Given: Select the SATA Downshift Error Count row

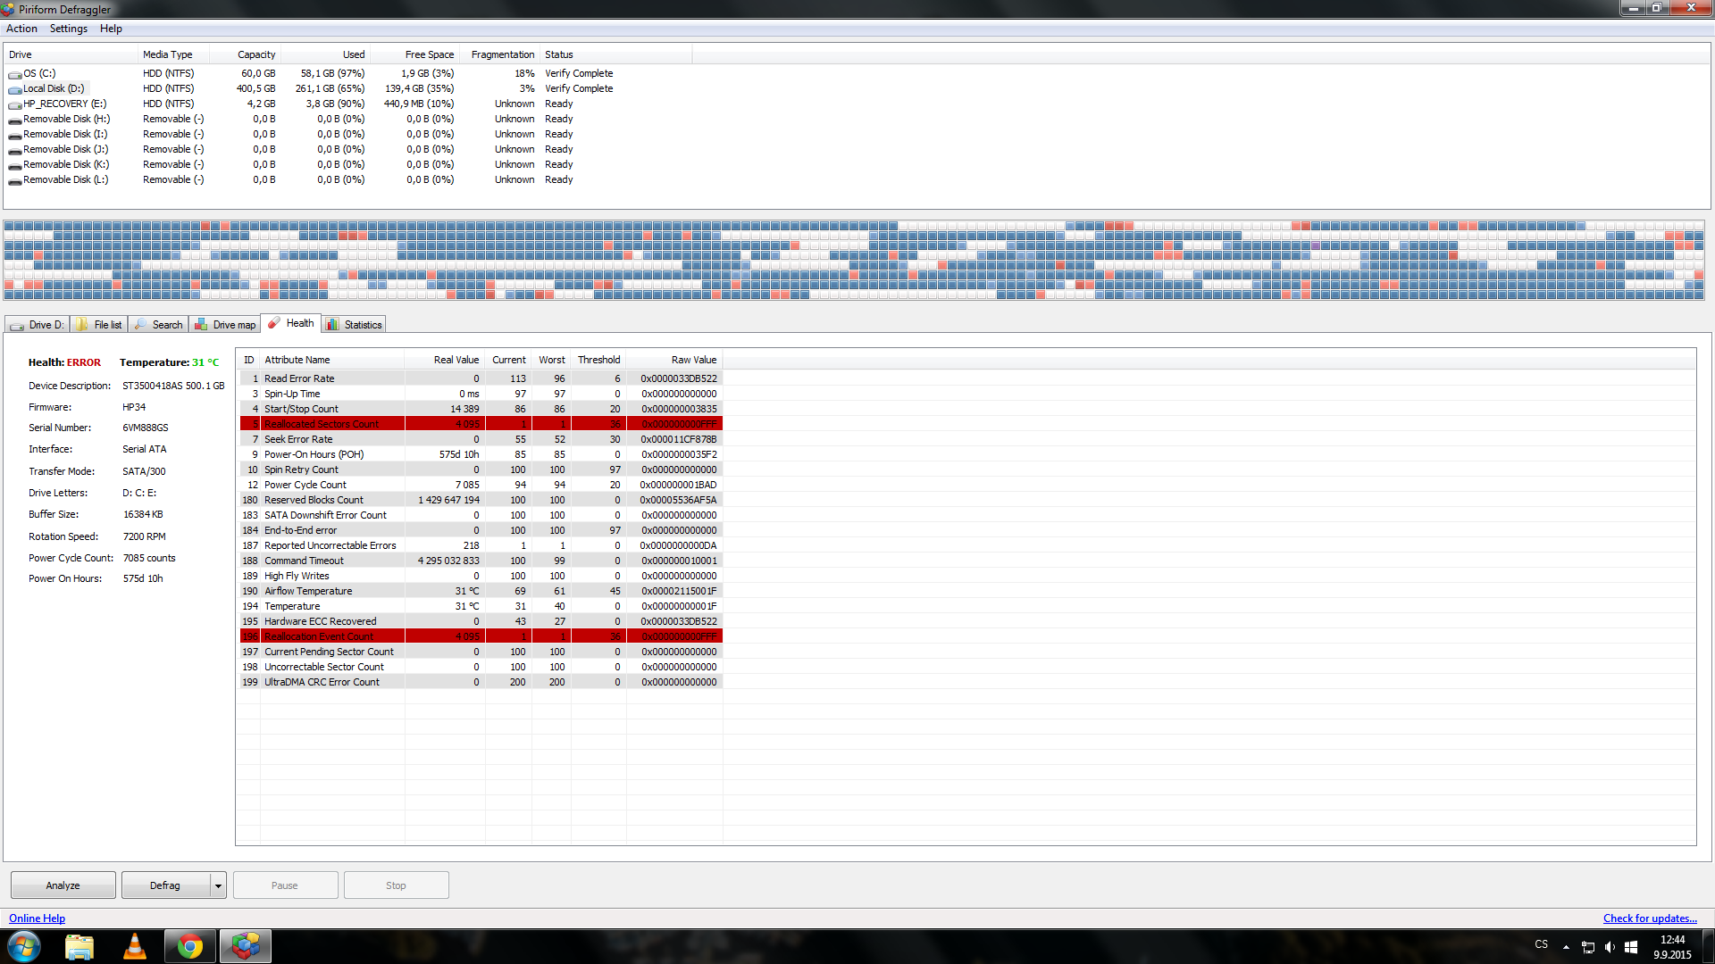Looking at the screenshot, I should pyautogui.click(x=481, y=515).
